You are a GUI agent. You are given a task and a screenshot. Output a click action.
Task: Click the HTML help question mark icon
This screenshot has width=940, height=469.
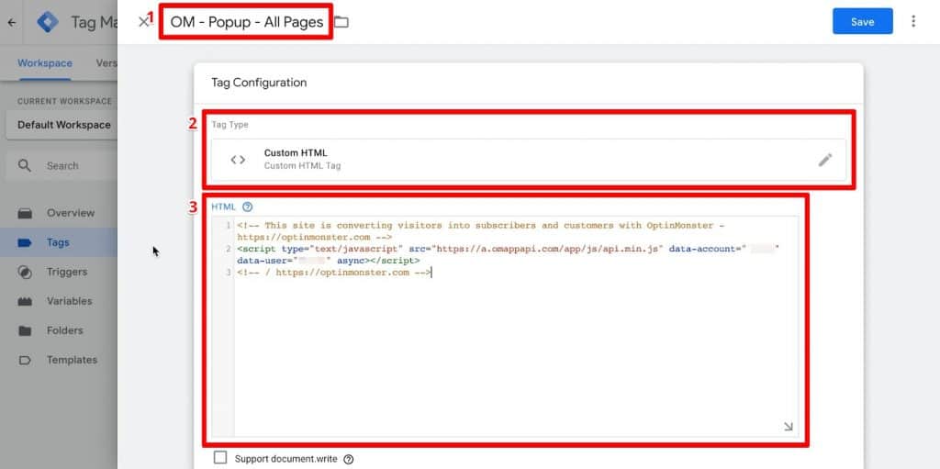(x=248, y=207)
